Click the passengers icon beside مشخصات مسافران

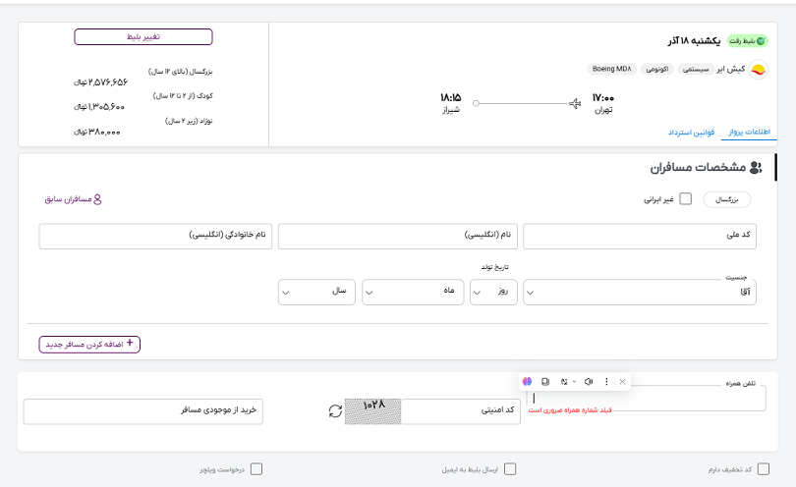tap(756, 167)
